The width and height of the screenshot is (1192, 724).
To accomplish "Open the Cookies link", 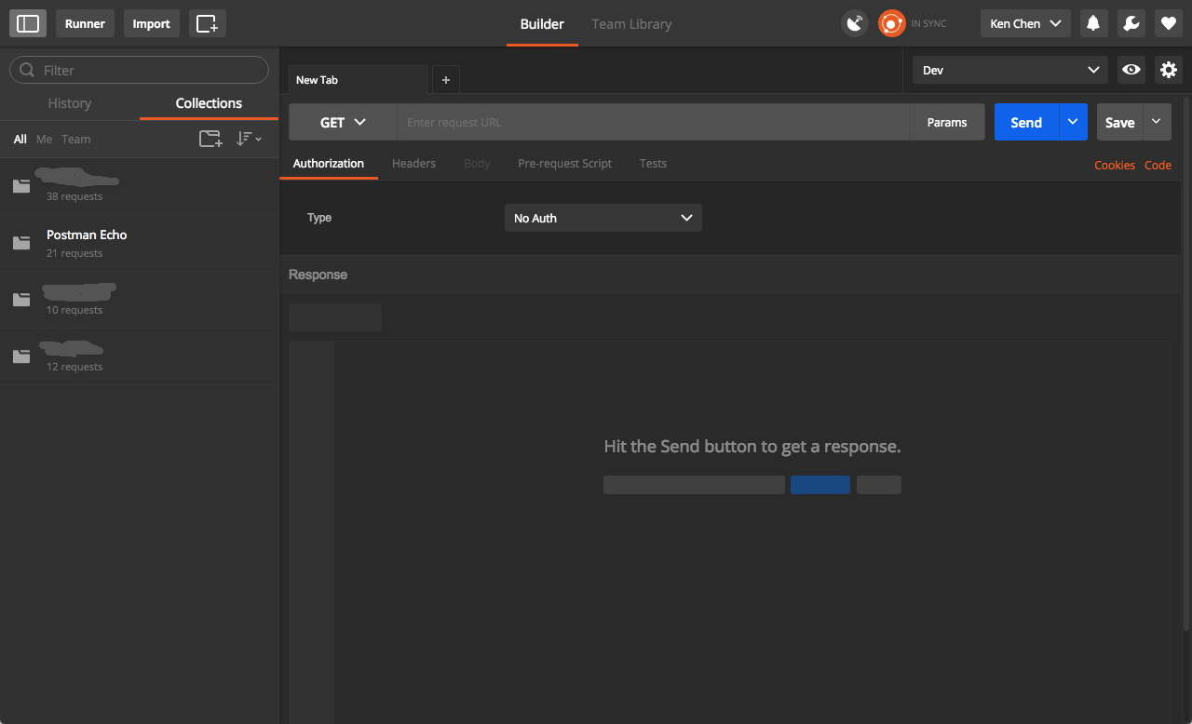I will [x=1114, y=165].
